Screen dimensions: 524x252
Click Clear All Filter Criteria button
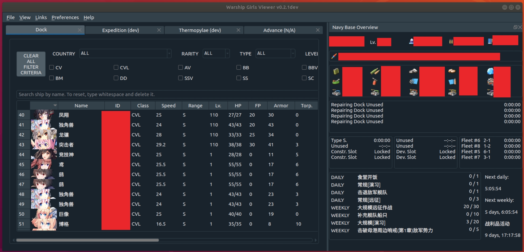pyautogui.click(x=31, y=64)
